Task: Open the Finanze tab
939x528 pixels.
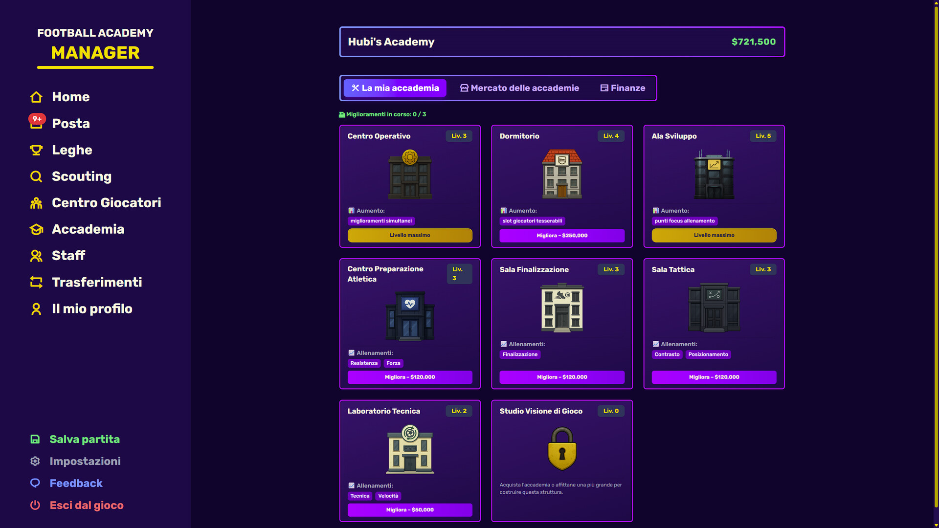Action: point(623,88)
